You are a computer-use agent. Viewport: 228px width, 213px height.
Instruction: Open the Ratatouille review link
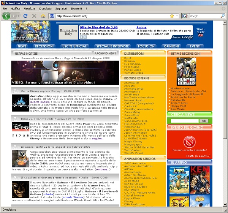pyautogui.click(x=178, y=100)
